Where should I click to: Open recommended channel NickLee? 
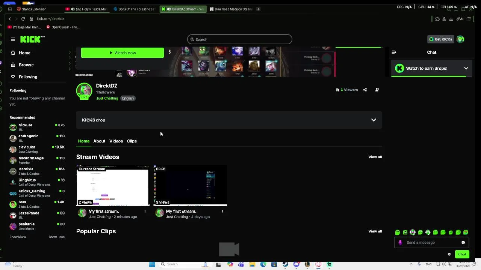coord(37,127)
